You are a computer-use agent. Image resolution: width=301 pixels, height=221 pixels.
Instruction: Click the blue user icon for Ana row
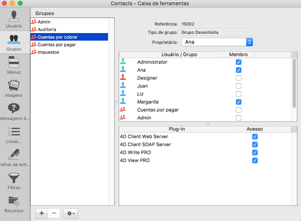click(123, 69)
